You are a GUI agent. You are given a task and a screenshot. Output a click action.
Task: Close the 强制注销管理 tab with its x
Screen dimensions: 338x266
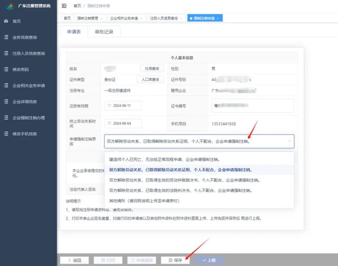[x=101, y=18]
